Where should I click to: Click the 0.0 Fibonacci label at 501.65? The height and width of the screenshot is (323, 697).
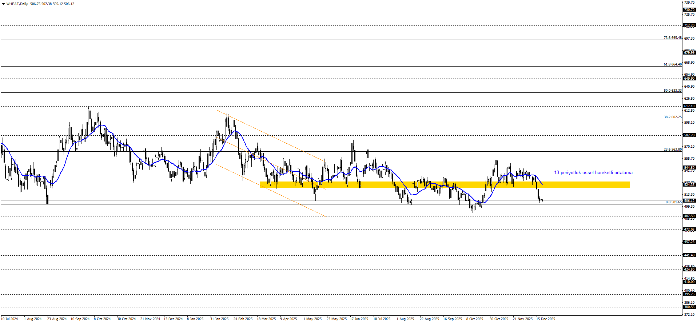(x=673, y=202)
